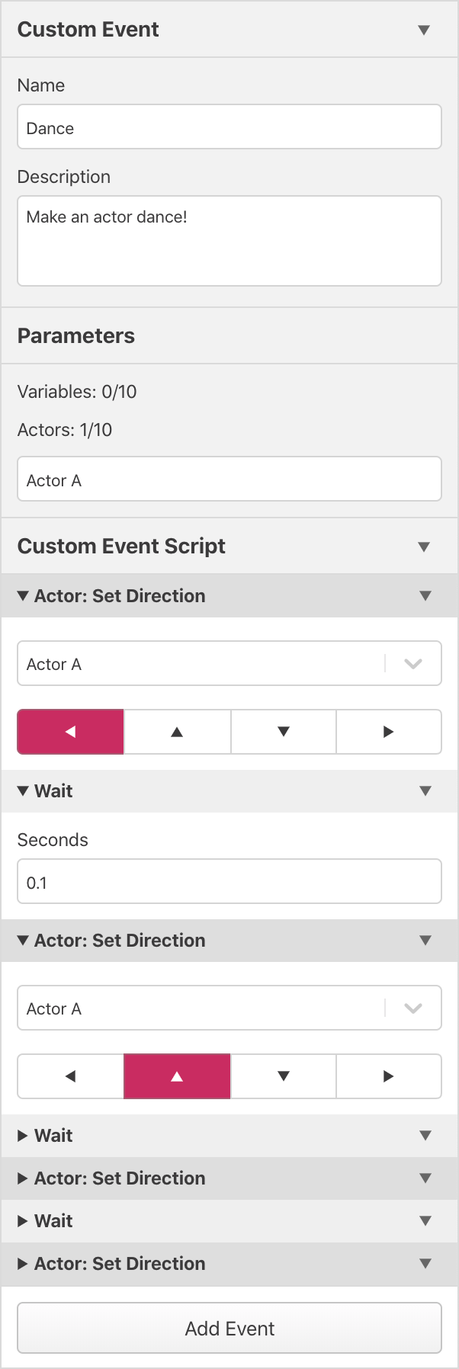Select up arrow in first Set Direction event
The image size is (459, 1369).
point(177,732)
